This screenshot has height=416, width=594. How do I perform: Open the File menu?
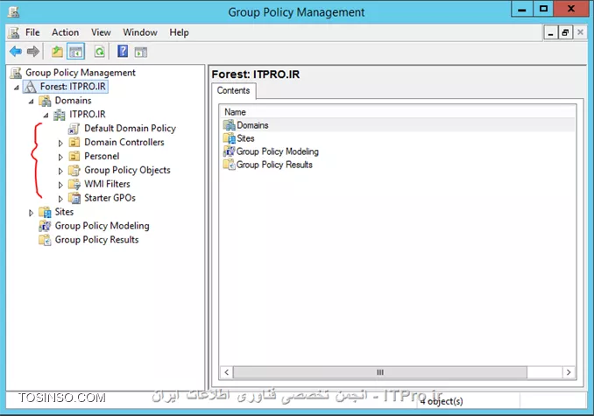point(32,32)
